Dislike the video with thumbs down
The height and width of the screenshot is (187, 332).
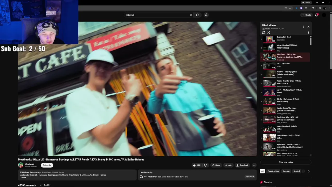[x=205, y=165]
